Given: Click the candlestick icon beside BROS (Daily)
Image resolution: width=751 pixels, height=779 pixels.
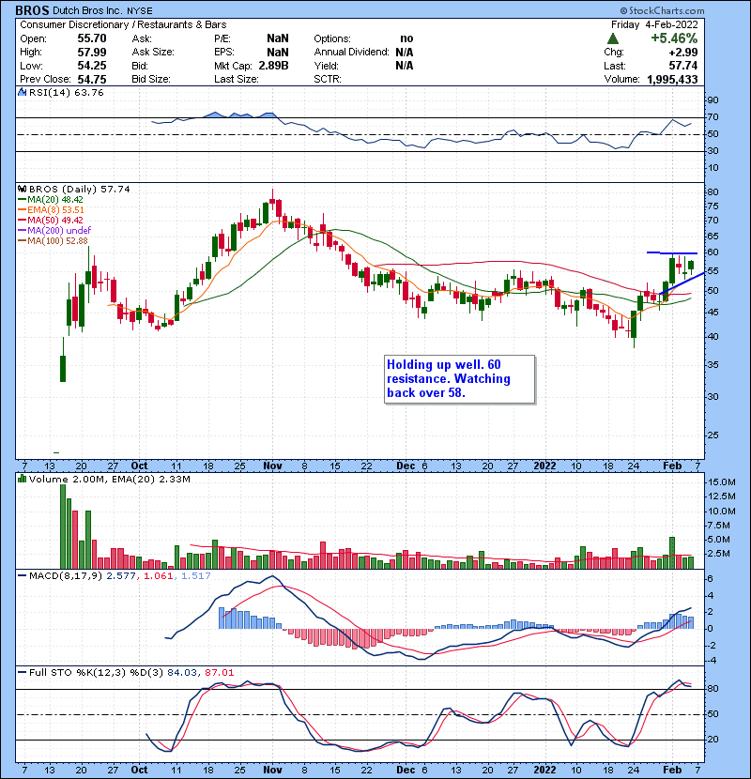Looking at the screenshot, I should coord(23,189).
